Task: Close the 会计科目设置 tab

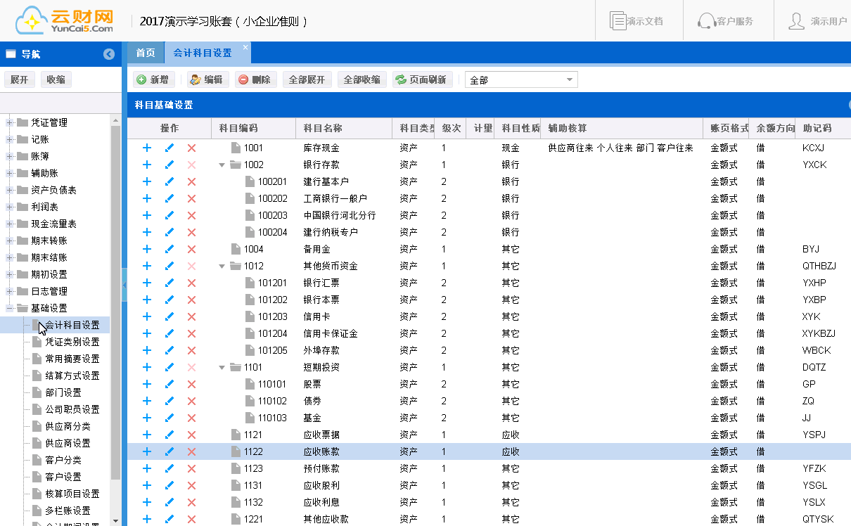Action: coord(245,47)
